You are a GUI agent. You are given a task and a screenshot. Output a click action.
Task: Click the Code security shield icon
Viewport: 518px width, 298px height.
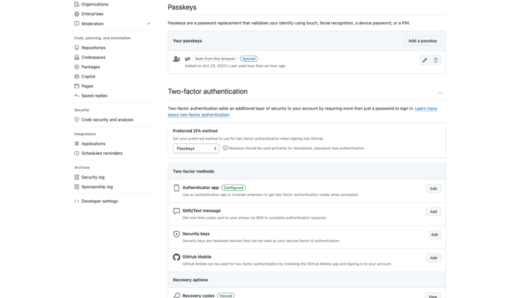point(77,120)
